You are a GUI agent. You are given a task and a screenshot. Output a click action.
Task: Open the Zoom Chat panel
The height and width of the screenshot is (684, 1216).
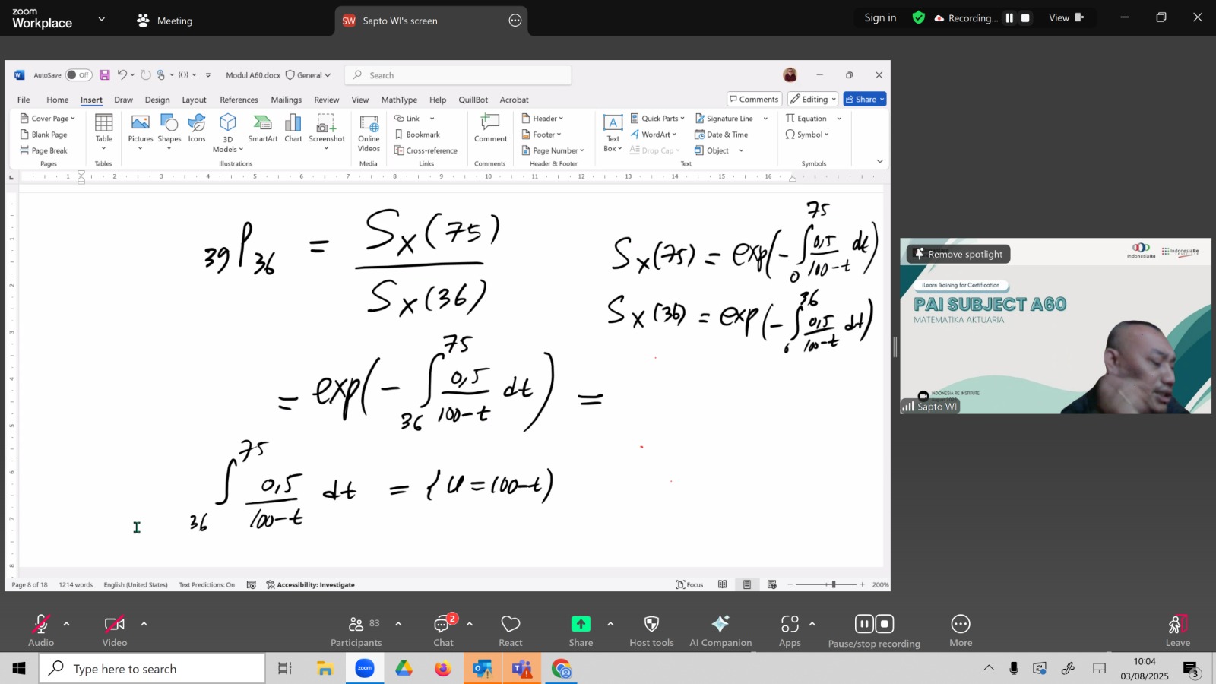[x=443, y=631]
